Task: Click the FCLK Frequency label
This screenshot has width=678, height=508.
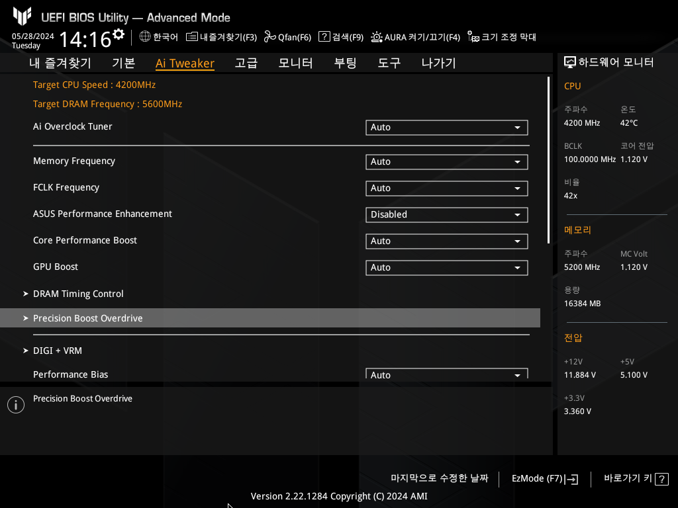Action: point(66,187)
